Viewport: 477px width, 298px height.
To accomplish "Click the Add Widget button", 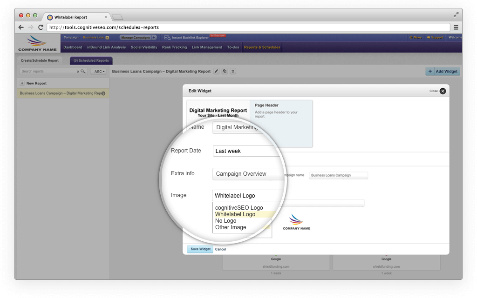I will tap(443, 72).
